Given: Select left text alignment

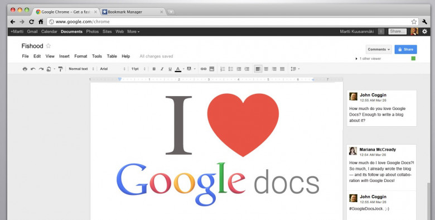Looking at the screenshot, I should pos(258,69).
